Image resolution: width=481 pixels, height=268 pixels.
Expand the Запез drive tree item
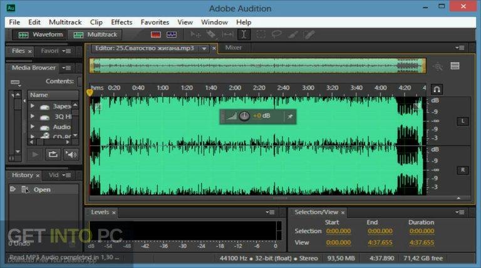point(32,106)
